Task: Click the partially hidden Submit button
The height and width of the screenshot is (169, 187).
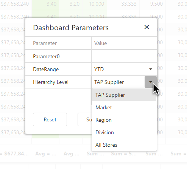Action: [85, 119]
